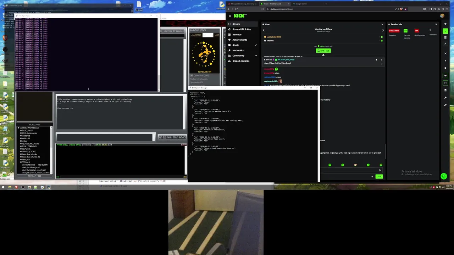The height and width of the screenshot is (255, 454).
Task: Expand the REAL_TRAINING folder node
Action: click(x=21, y=146)
